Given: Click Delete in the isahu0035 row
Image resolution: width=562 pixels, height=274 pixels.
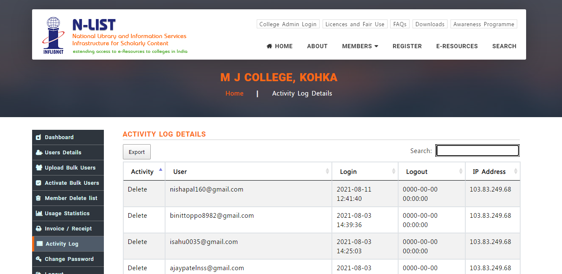Looking at the screenshot, I should [138, 242].
